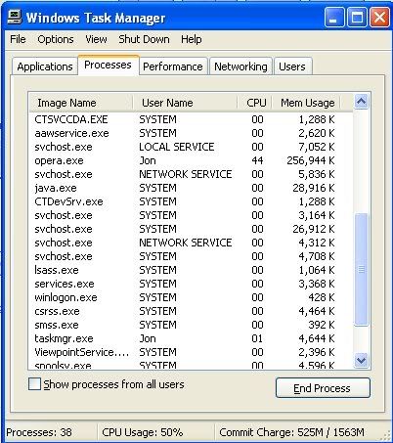The image size is (393, 443).
Task: Click the Task Manager title bar icon
Action: [15, 17]
